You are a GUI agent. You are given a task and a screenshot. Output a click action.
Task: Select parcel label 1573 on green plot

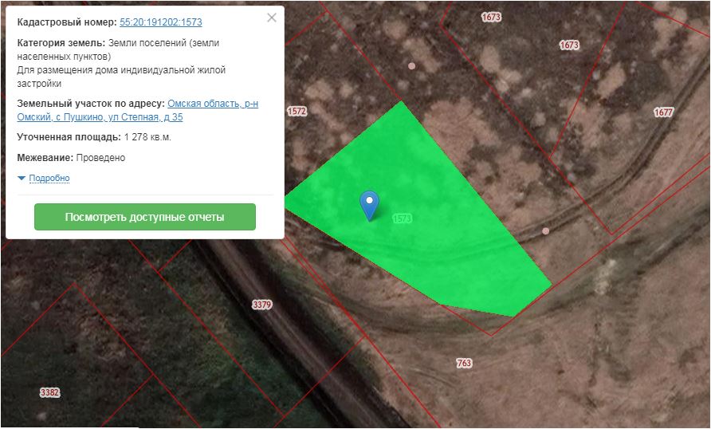[x=402, y=218]
